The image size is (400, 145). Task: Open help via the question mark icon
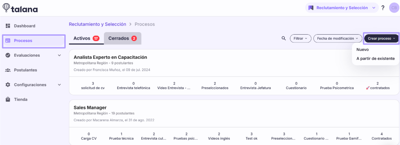[x=383, y=8]
